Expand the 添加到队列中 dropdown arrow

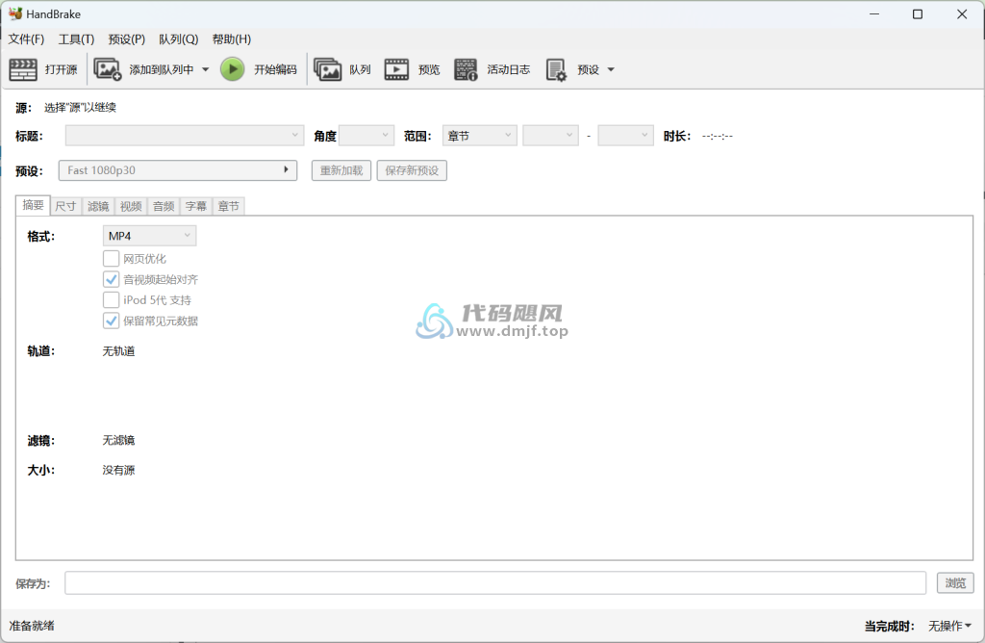coord(206,69)
